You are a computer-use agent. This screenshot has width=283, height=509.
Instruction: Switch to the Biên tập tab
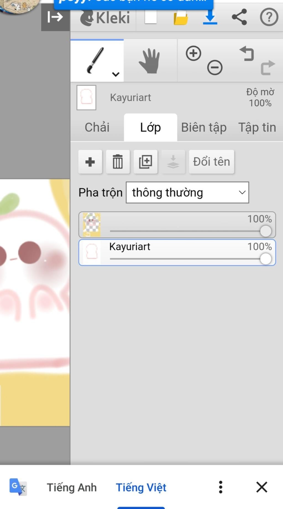[x=204, y=128]
